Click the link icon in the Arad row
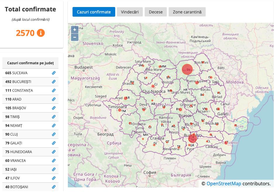Viewport: 274px width, 192px height. [x=54, y=99]
